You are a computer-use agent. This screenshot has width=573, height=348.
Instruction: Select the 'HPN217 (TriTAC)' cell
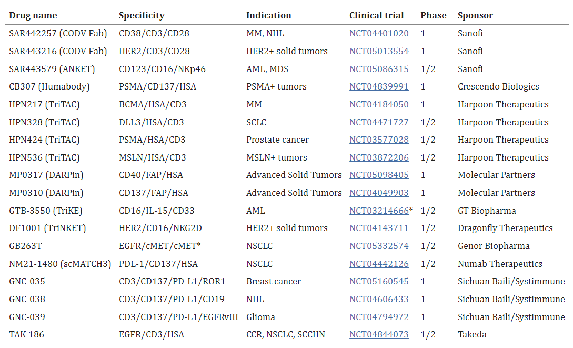point(44,105)
